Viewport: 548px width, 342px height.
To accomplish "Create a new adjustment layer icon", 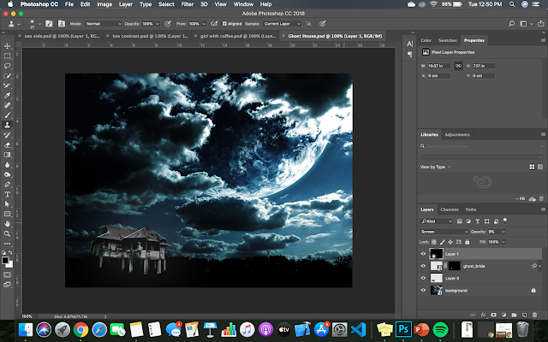I will coord(503,315).
